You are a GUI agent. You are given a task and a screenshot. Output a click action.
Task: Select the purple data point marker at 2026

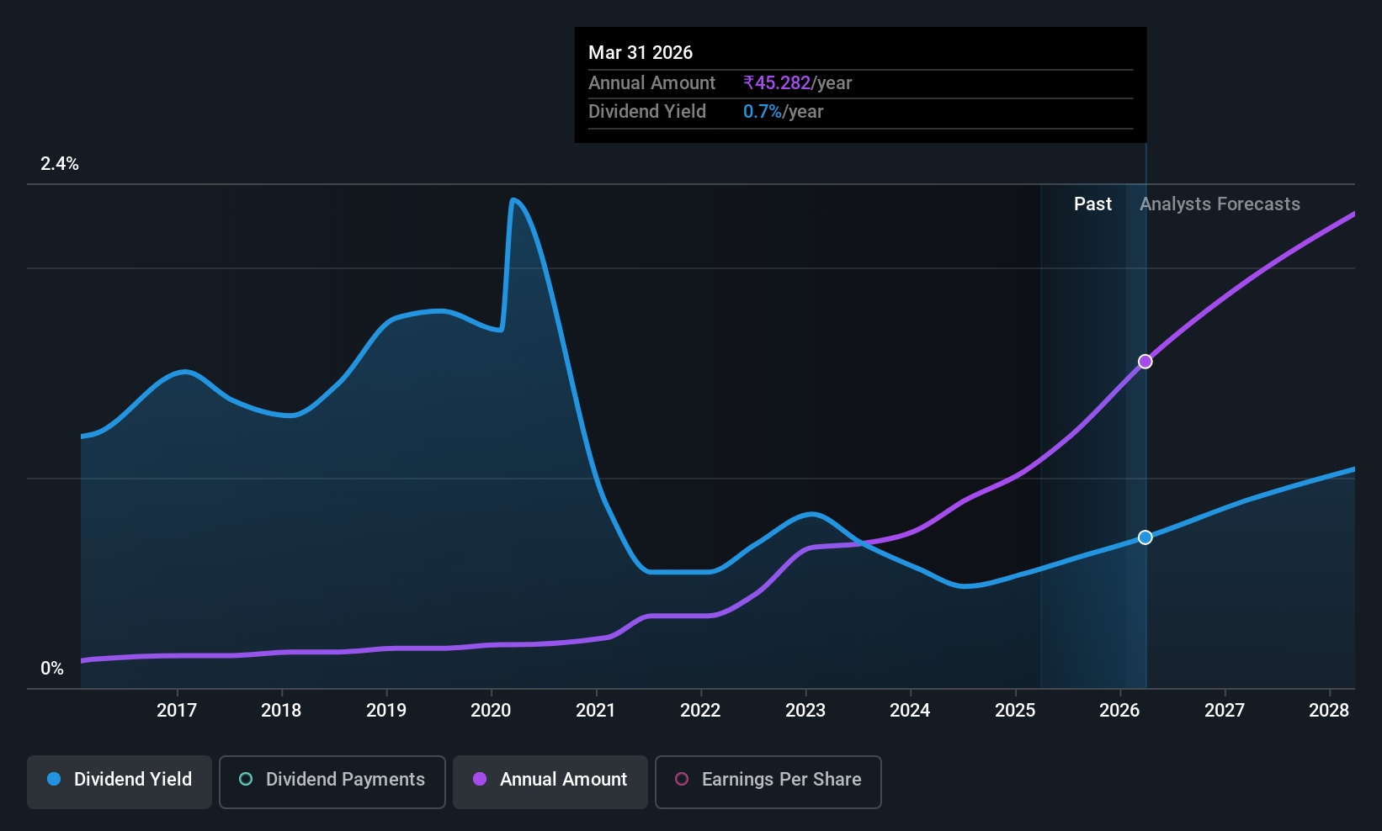(x=1145, y=362)
